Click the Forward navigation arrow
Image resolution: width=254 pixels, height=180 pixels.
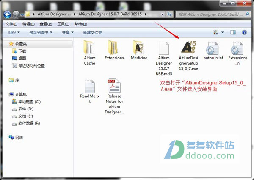point(16,14)
